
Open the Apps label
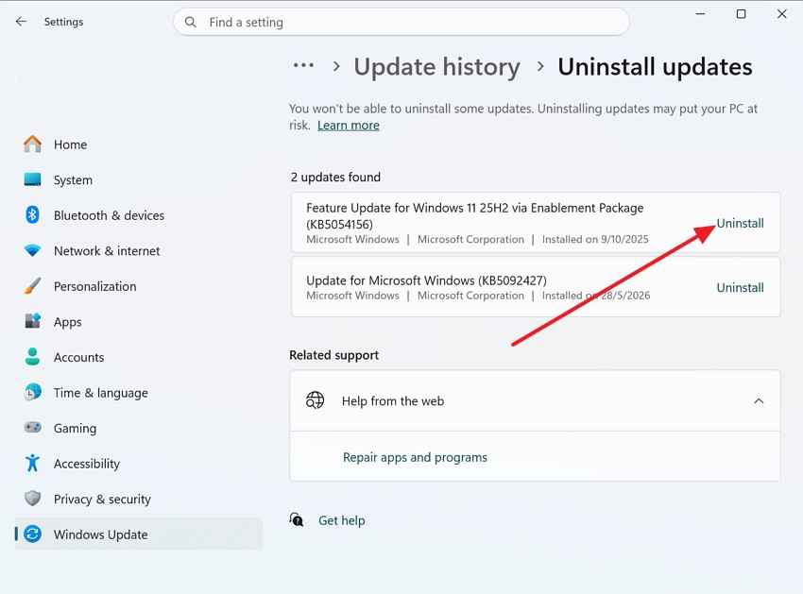(x=68, y=322)
